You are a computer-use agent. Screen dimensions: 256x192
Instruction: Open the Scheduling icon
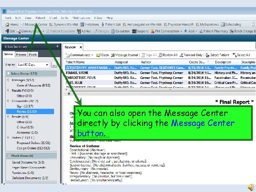[223, 24]
